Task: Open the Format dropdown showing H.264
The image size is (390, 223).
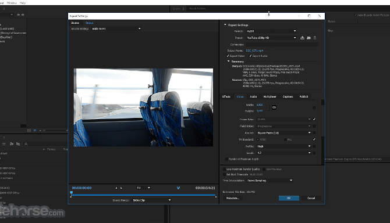Action: [271, 31]
